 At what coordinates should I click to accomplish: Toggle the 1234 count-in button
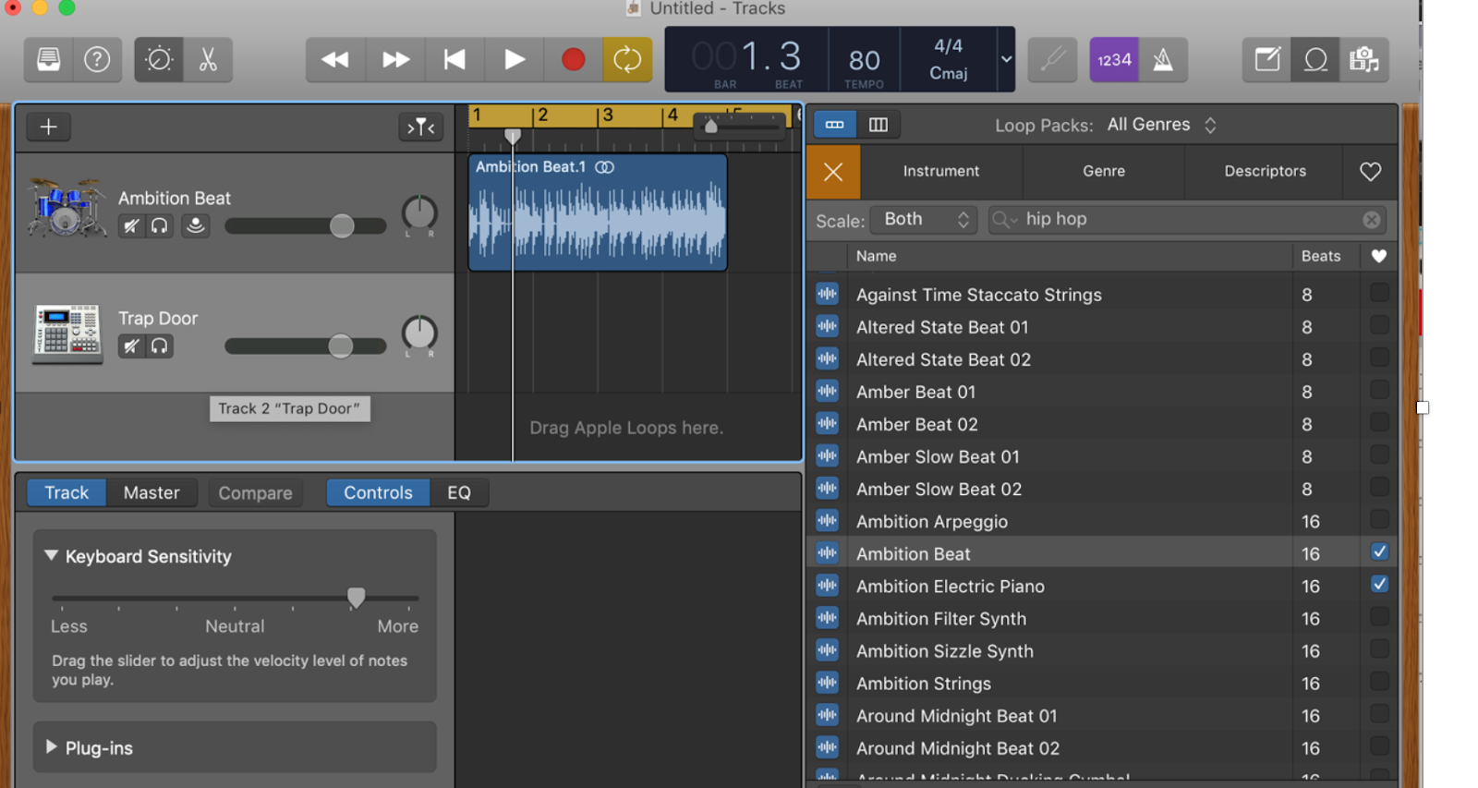point(1114,60)
